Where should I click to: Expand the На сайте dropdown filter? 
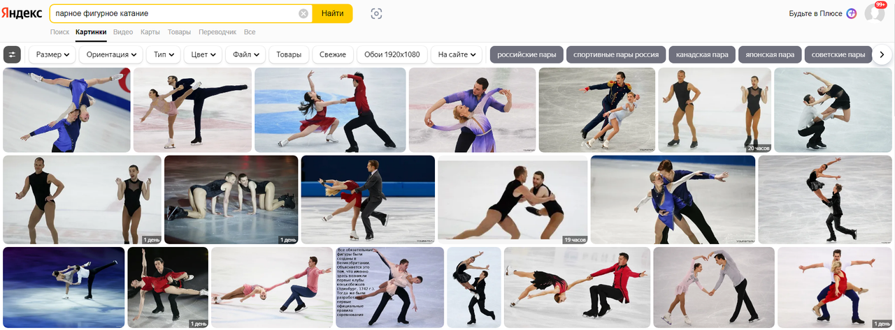coord(457,54)
